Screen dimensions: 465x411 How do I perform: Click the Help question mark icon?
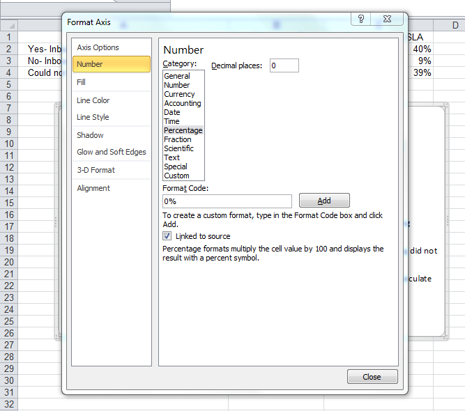(x=361, y=19)
